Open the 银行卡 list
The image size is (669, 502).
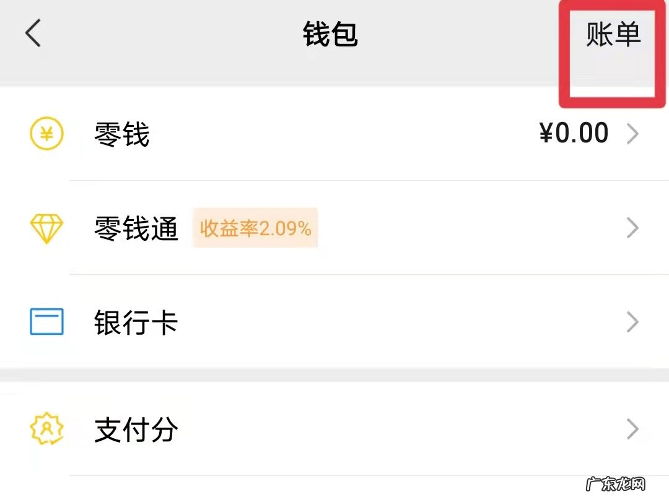136,321
